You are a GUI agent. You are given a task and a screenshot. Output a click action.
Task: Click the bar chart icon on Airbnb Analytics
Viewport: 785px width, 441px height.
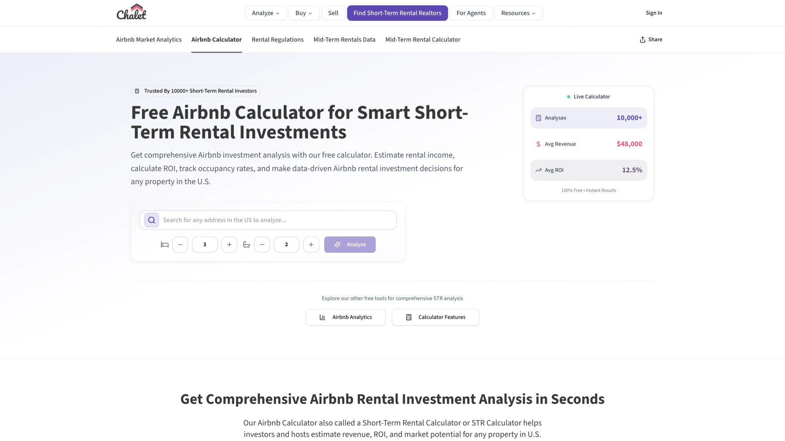tap(323, 317)
